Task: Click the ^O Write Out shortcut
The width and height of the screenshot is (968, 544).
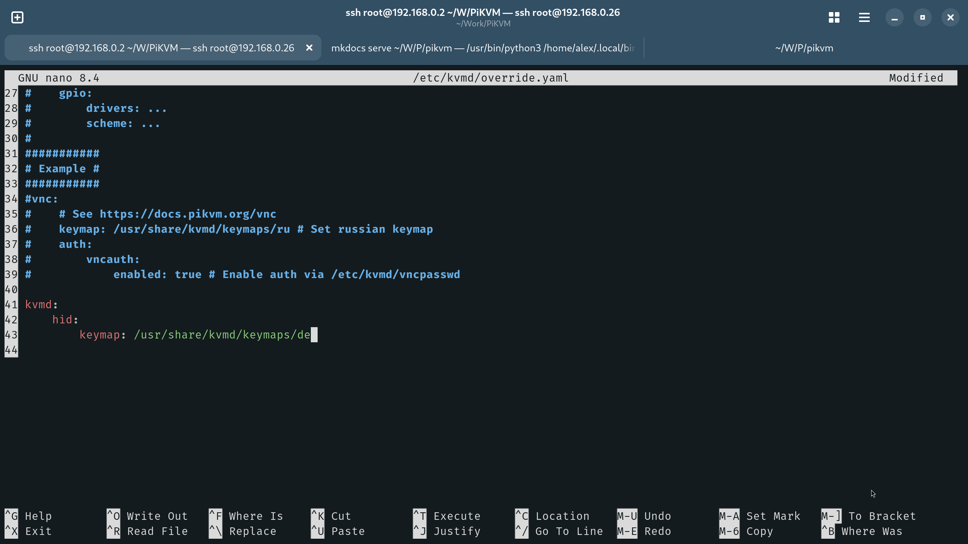Action: (x=157, y=516)
